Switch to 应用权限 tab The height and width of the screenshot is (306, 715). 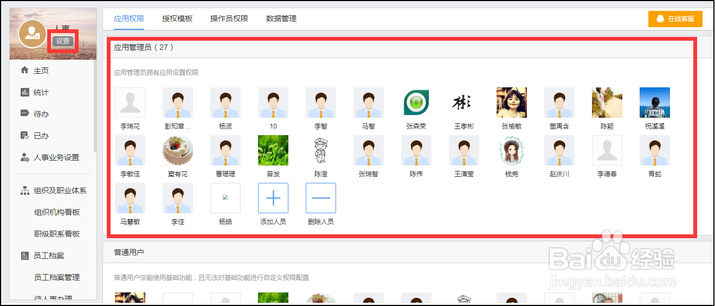pos(129,18)
